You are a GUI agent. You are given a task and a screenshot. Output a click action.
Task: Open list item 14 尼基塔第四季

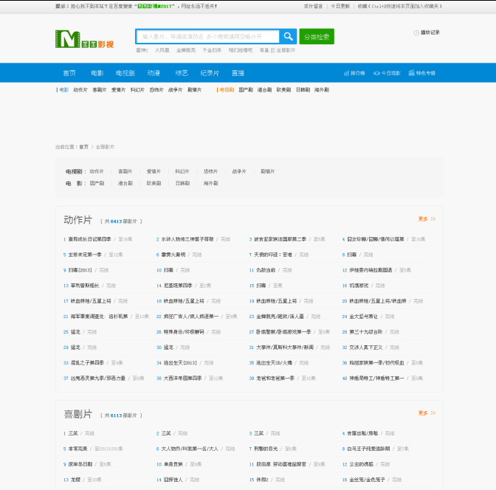click(178, 286)
